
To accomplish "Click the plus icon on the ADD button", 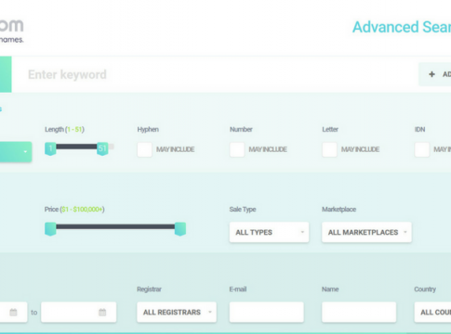I will point(431,74).
